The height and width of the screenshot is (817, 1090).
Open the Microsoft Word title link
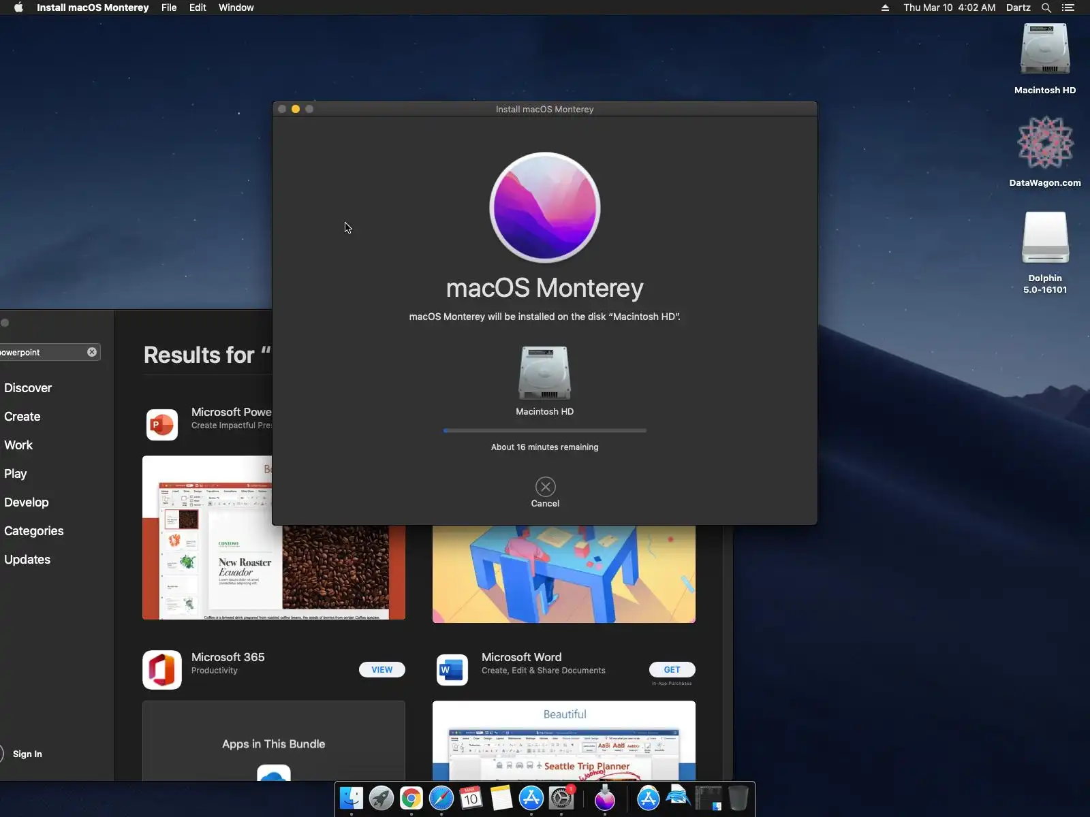(x=522, y=657)
